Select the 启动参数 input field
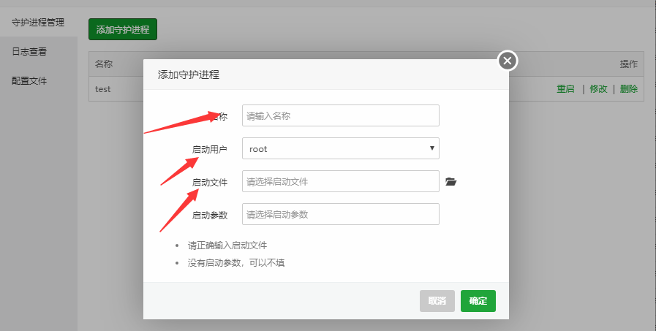The height and width of the screenshot is (331, 656). pos(340,214)
